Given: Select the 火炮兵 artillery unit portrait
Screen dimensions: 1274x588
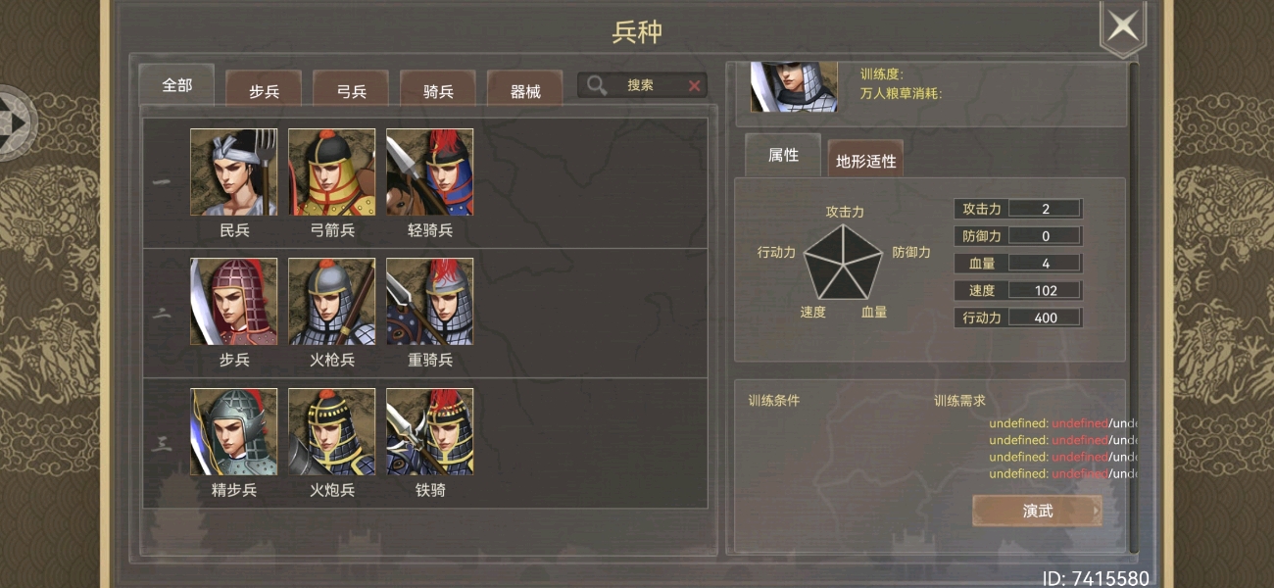Looking at the screenshot, I should pyautogui.click(x=331, y=431).
